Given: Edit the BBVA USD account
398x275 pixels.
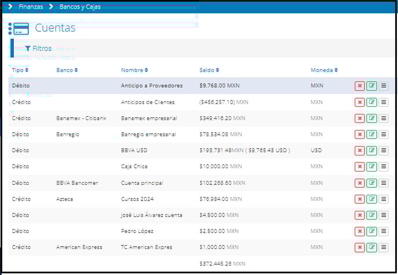Looking at the screenshot, I should click(371, 151).
